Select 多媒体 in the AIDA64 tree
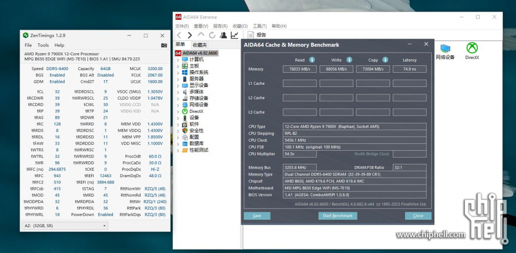This screenshot has width=516, height=253. pyautogui.click(x=196, y=92)
